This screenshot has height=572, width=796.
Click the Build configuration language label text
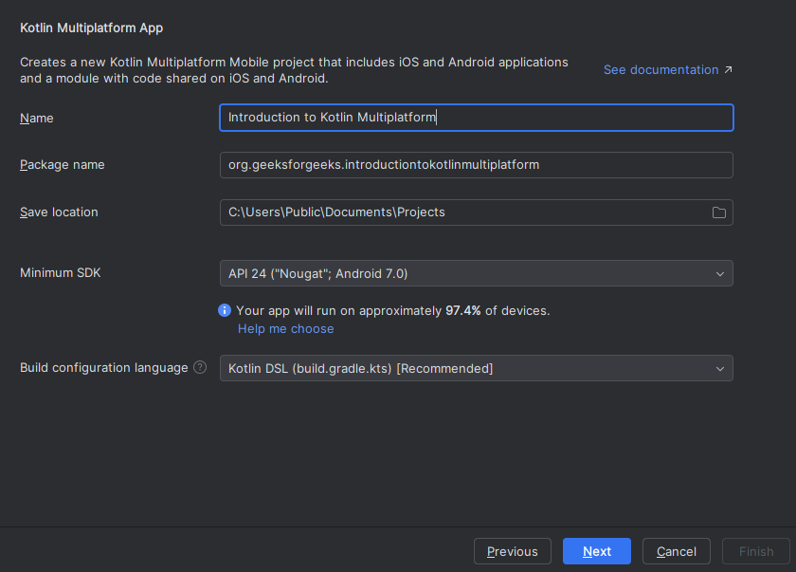click(x=104, y=367)
